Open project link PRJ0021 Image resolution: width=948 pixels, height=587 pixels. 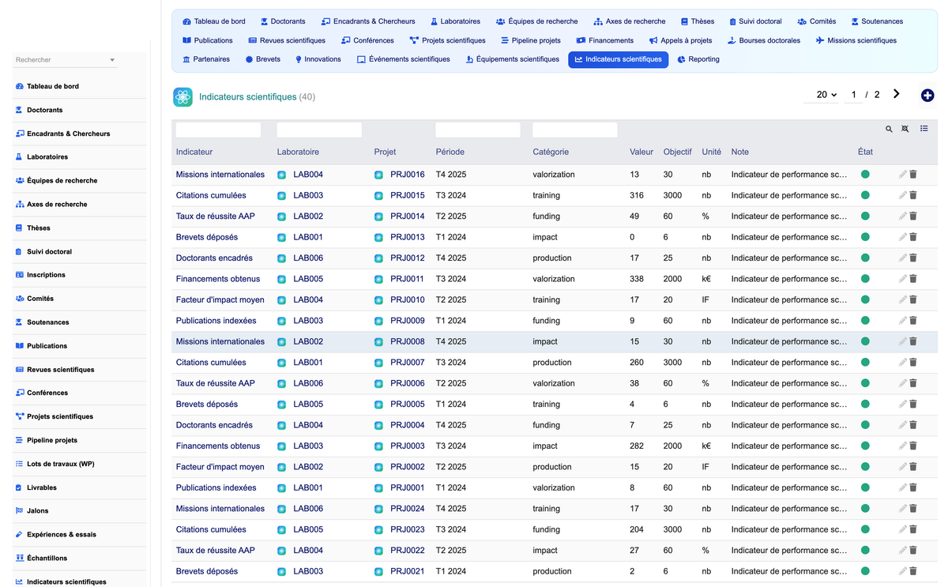(x=408, y=571)
